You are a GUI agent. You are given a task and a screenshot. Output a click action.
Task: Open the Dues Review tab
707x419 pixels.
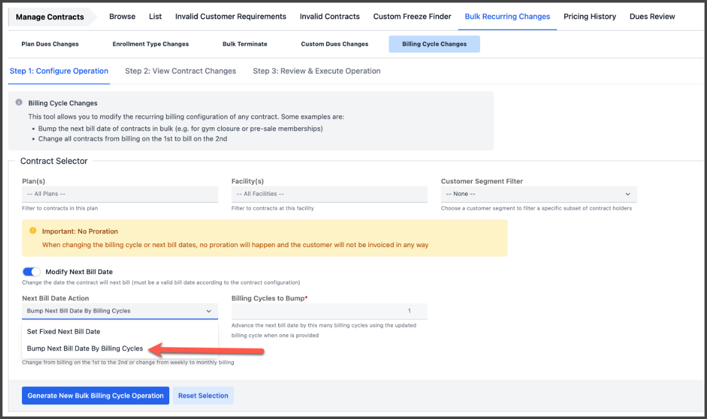point(652,16)
